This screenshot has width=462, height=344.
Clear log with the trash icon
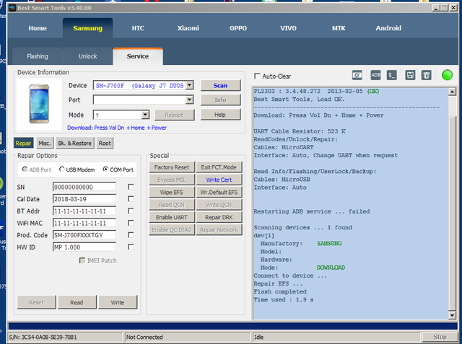pyautogui.click(x=426, y=75)
